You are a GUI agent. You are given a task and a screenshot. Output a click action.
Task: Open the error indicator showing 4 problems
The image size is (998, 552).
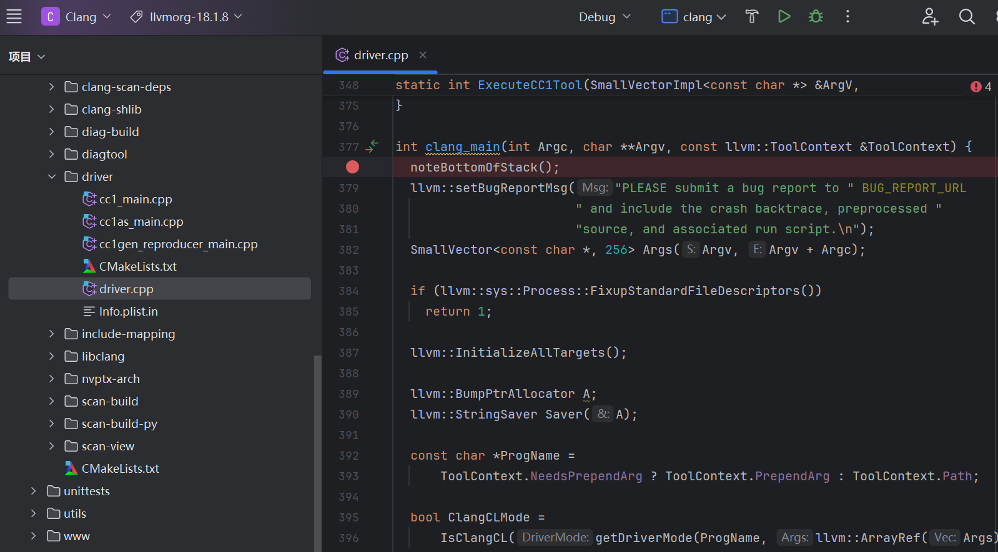(981, 87)
